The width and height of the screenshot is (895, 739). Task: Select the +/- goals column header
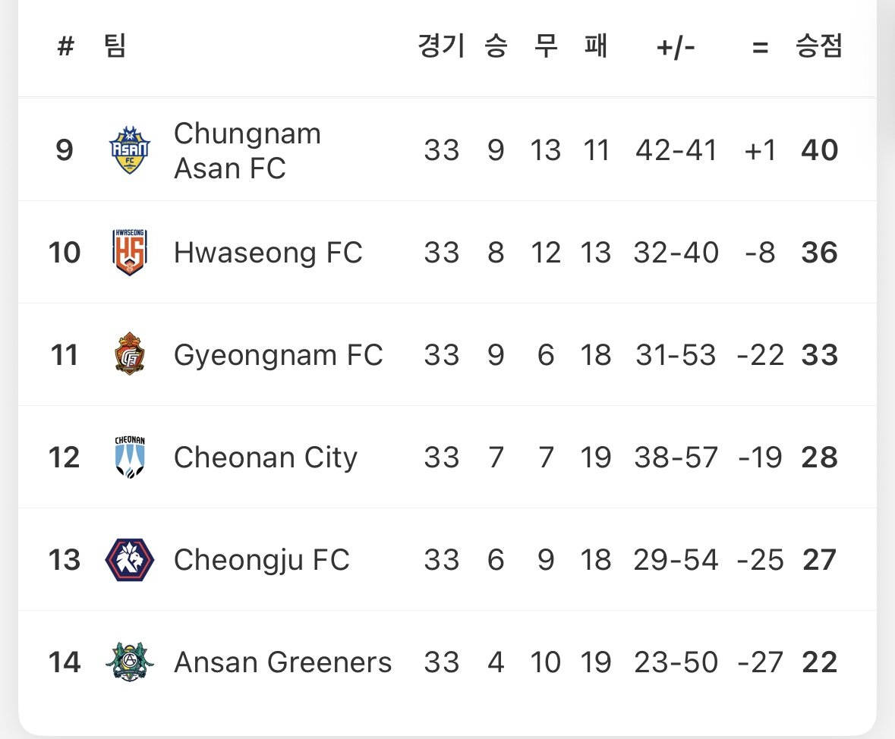pyautogui.click(x=676, y=48)
